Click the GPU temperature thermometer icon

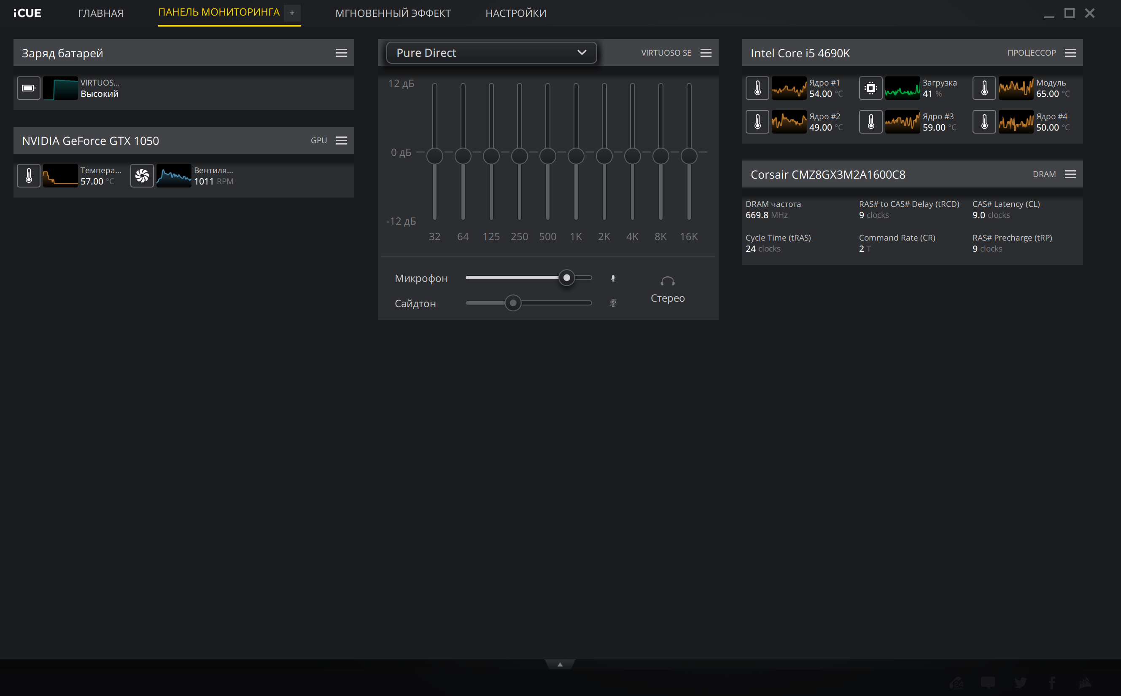(x=29, y=175)
